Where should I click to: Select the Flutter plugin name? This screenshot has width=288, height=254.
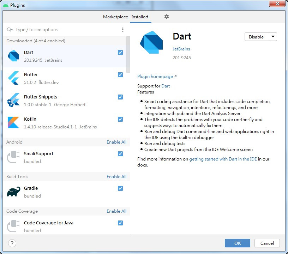tap(31, 75)
